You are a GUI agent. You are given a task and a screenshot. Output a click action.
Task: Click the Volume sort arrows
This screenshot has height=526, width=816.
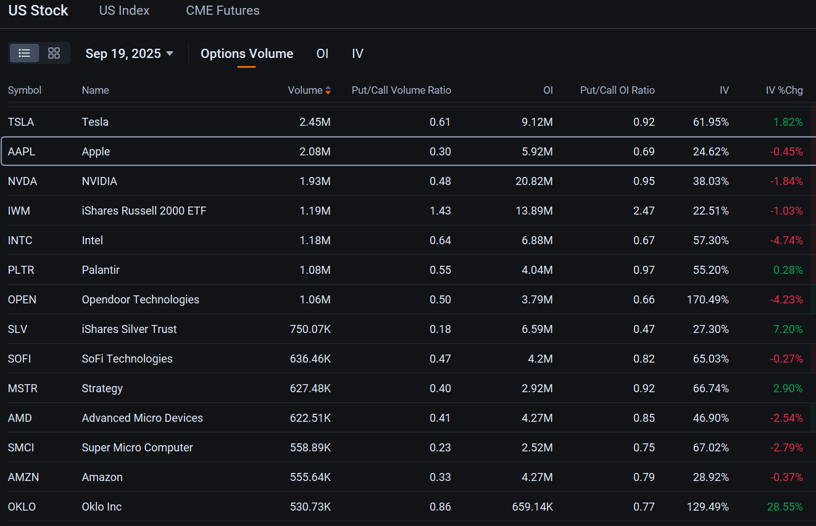327,90
